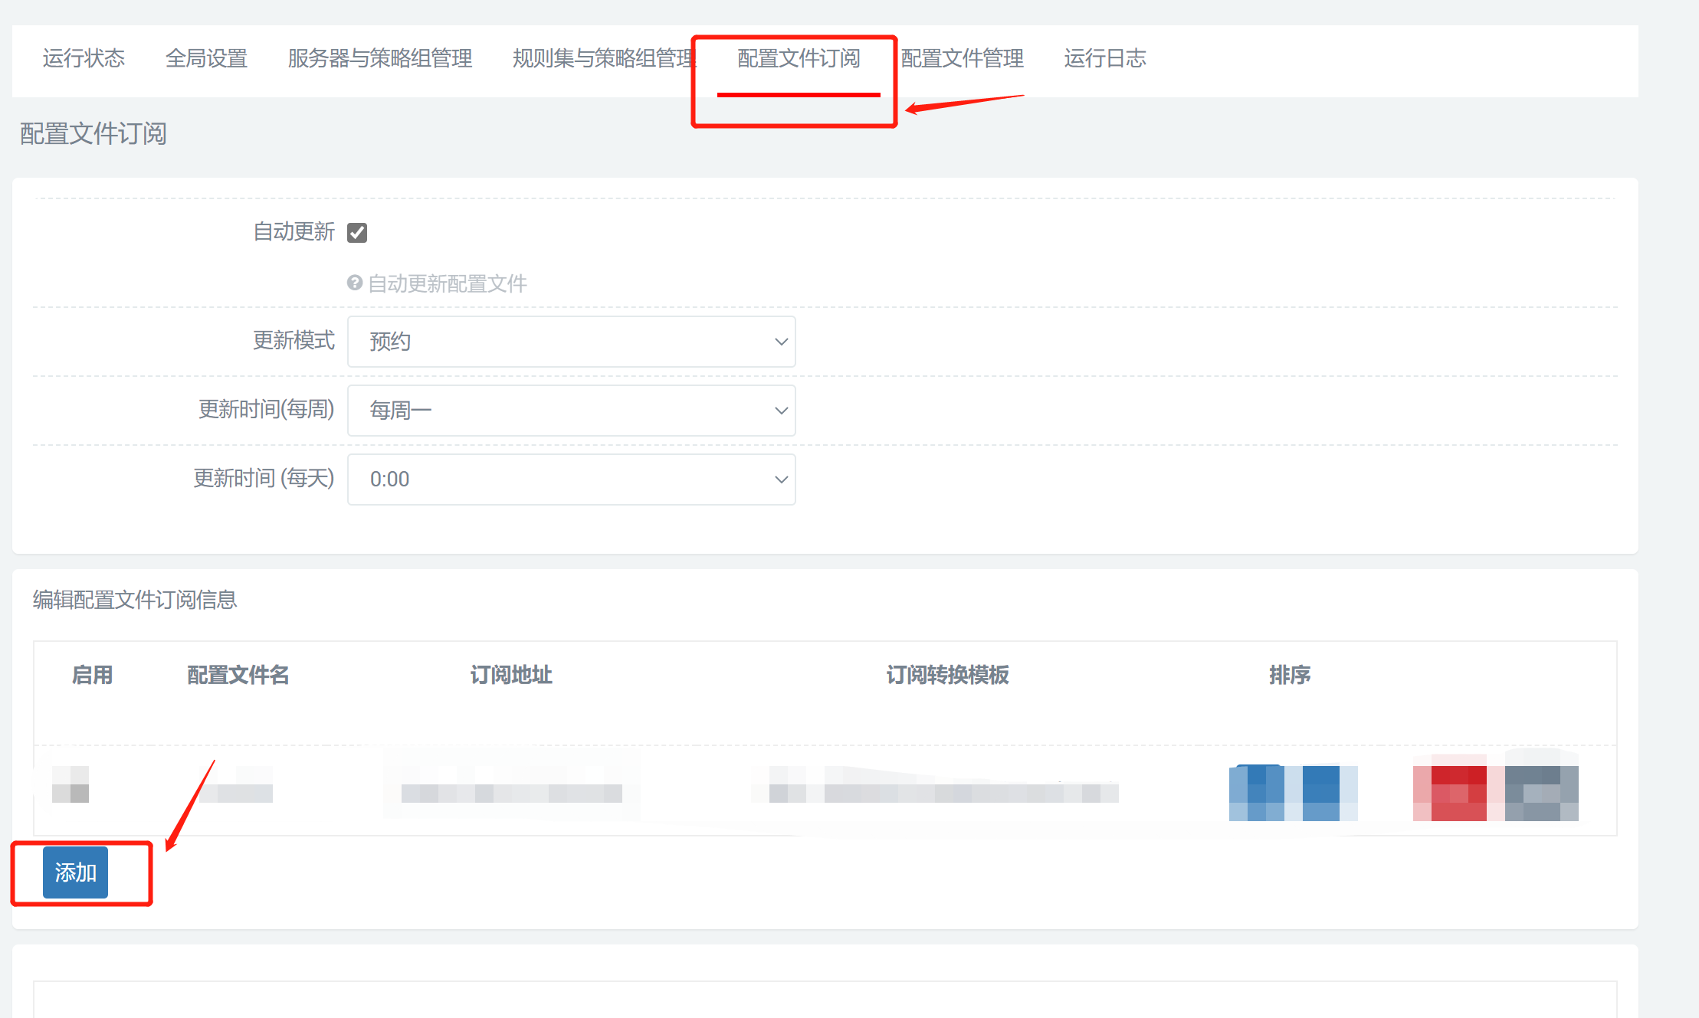Click the help icon beside 自动更新配置文件

354,283
